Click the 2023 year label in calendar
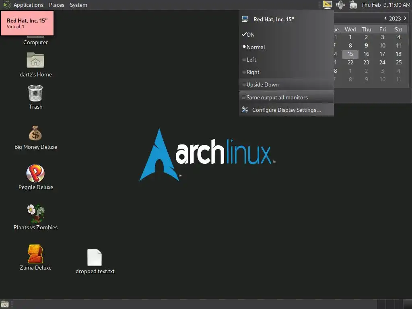The image size is (412, 309). click(x=395, y=19)
